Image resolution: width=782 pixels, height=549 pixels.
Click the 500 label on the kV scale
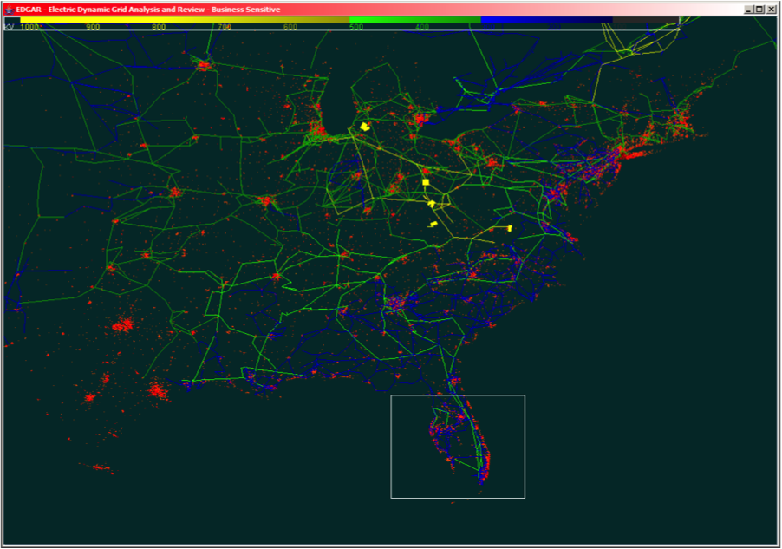coord(356,28)
